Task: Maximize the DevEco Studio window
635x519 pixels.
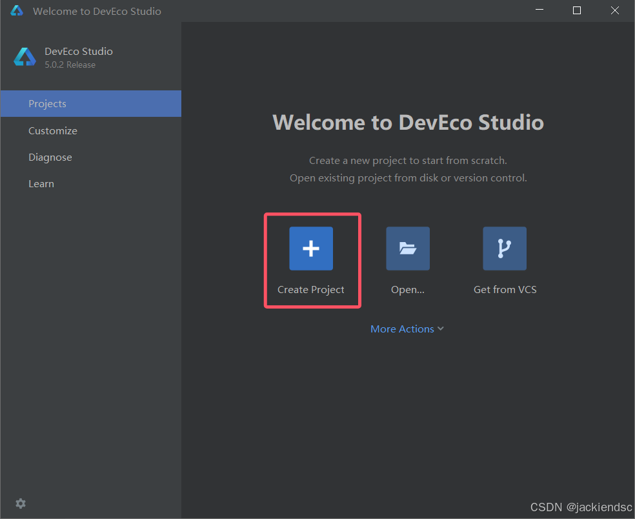Action: 577,10
